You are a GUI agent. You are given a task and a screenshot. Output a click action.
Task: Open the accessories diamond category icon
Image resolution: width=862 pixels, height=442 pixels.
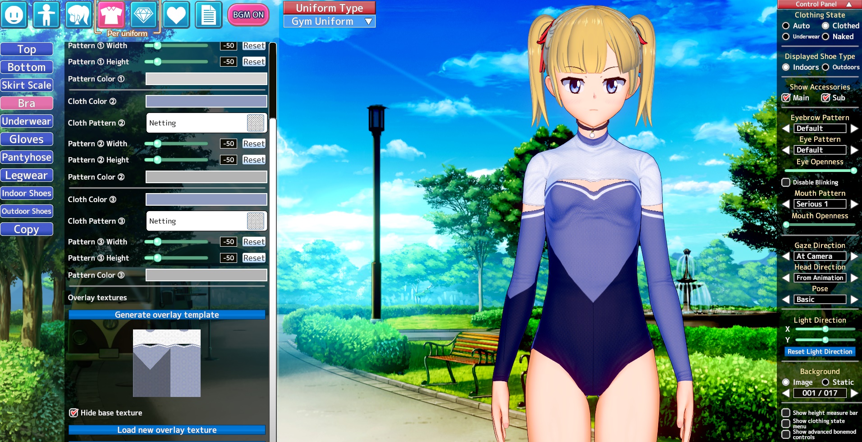pos(143,15)
